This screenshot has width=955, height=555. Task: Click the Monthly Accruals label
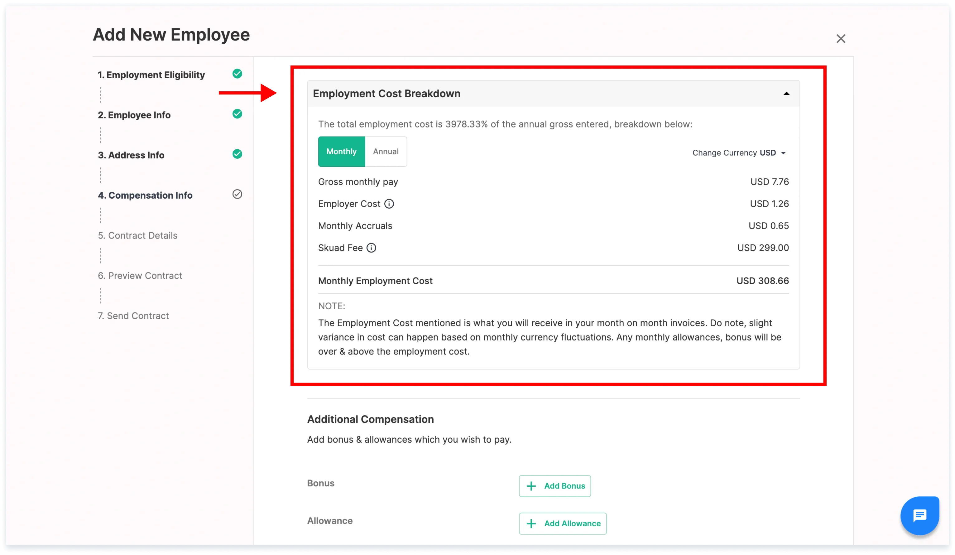click(355, 226)
